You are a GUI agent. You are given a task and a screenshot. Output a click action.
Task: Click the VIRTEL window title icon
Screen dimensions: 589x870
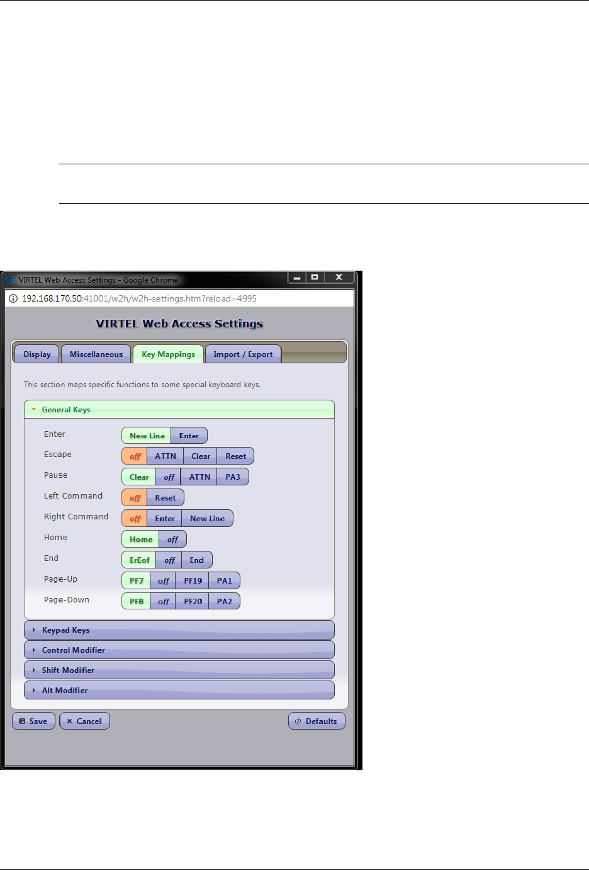point(10,280)
